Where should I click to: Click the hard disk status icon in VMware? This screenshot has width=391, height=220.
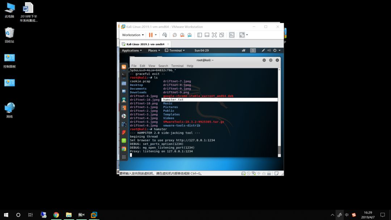243,173
